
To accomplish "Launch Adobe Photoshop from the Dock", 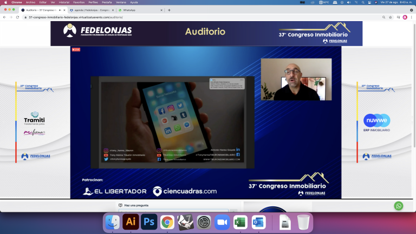I will (149, 222).
